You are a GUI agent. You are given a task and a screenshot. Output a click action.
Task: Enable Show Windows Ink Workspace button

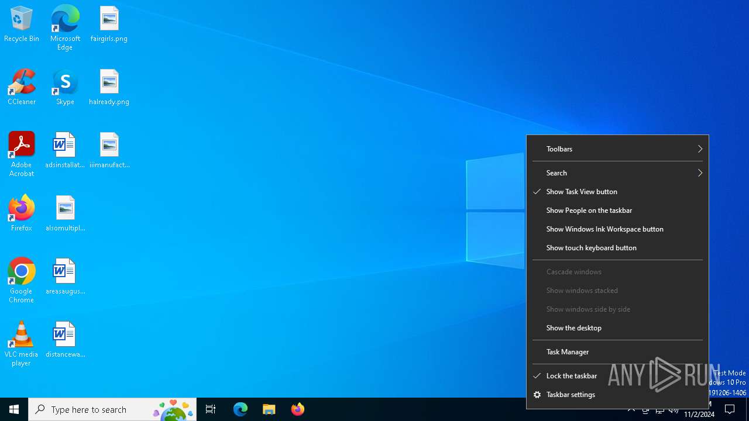(x=617, y=229)
